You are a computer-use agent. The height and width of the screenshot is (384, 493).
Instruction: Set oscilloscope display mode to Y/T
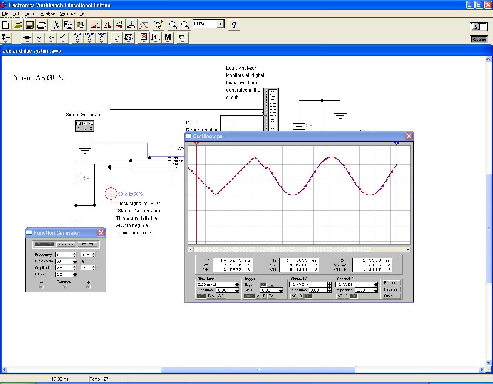coord(201,296)
